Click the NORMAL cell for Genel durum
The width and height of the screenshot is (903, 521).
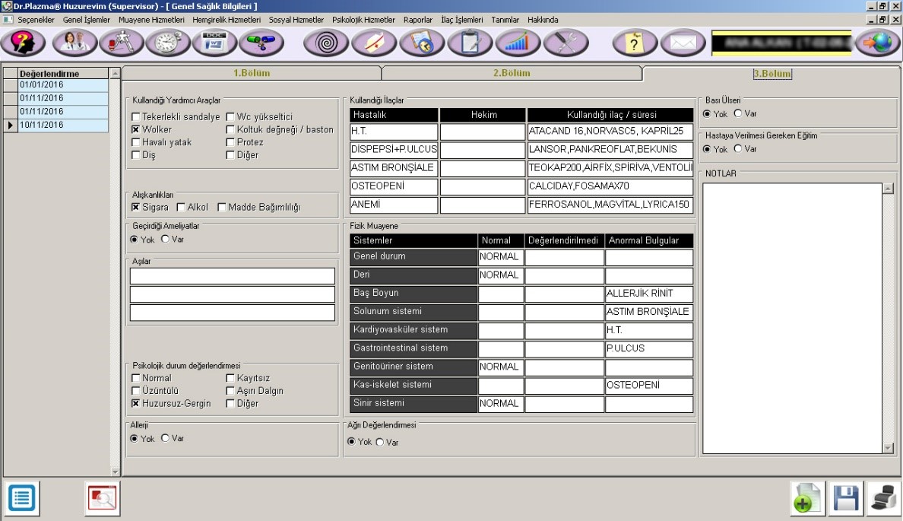[501, 257]
